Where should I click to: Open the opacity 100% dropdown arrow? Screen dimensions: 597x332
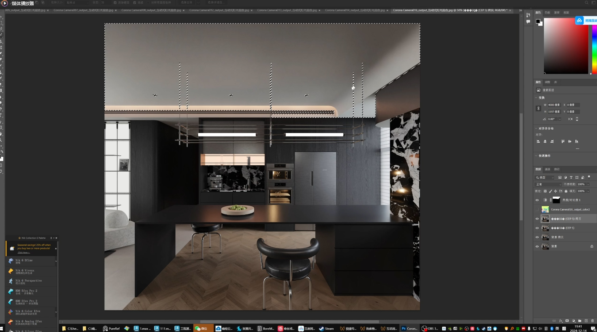click(x=588, y=184)
